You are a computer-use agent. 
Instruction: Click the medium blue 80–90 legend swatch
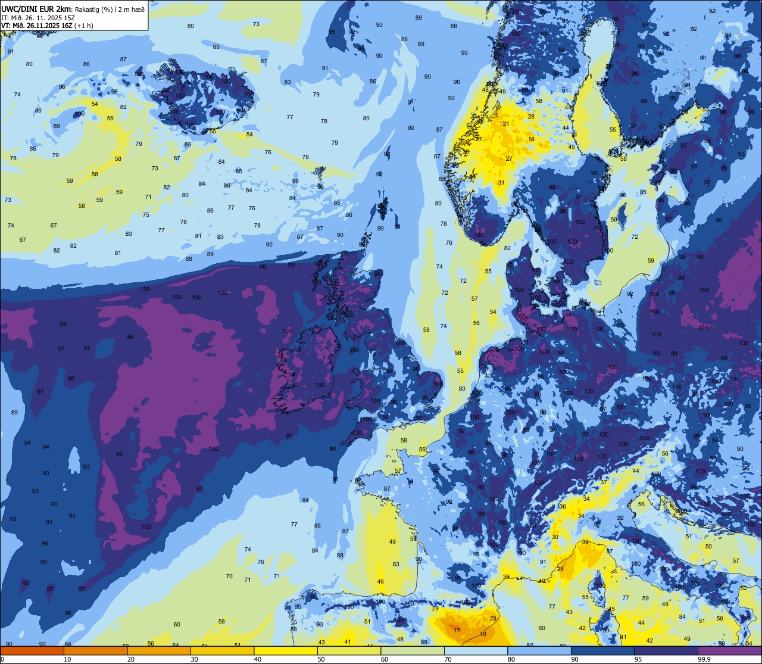pos(539,651)
